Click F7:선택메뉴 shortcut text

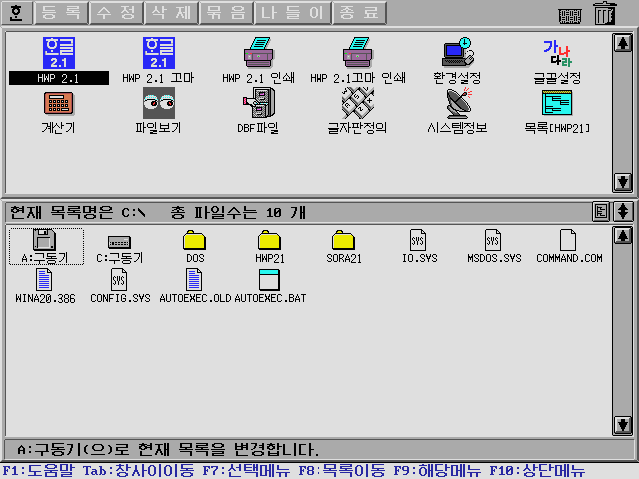pos(247,470)
